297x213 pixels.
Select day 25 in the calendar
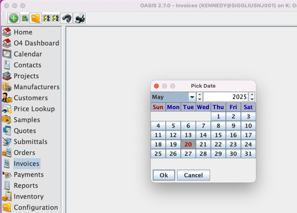158,154
